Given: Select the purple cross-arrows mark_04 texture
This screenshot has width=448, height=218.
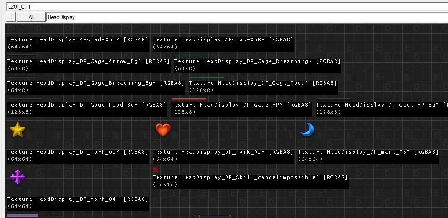Looking at the screenshot, I should click(18, 177).
